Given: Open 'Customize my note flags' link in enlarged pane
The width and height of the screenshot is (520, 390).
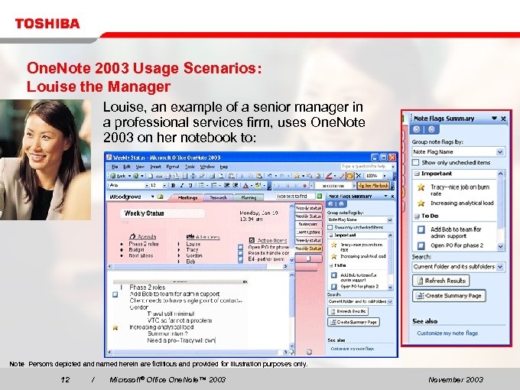Looking at the screenshot, I should click(x=447, y=333).
